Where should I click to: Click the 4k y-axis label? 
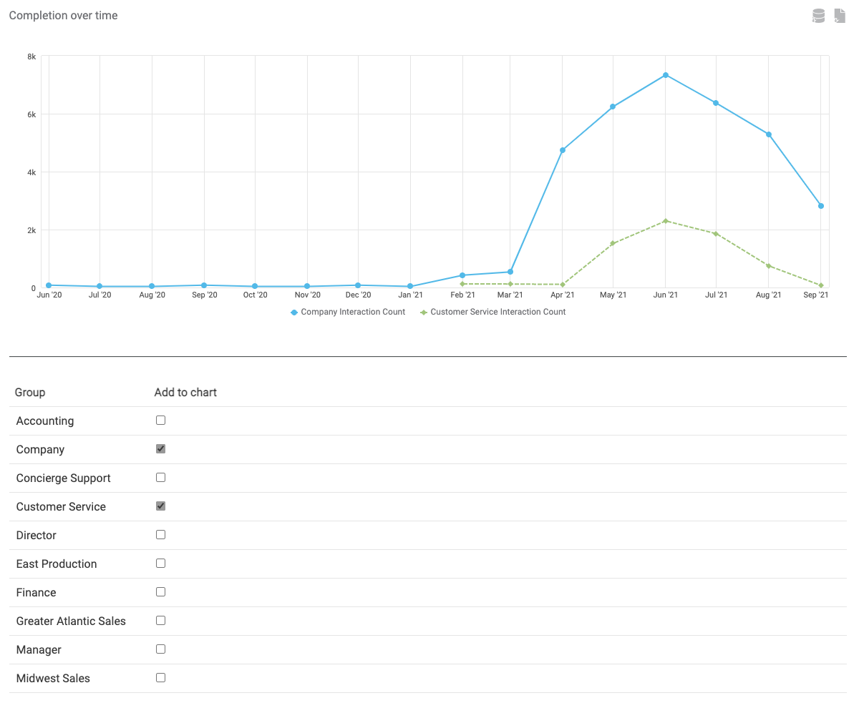[31, 172]
